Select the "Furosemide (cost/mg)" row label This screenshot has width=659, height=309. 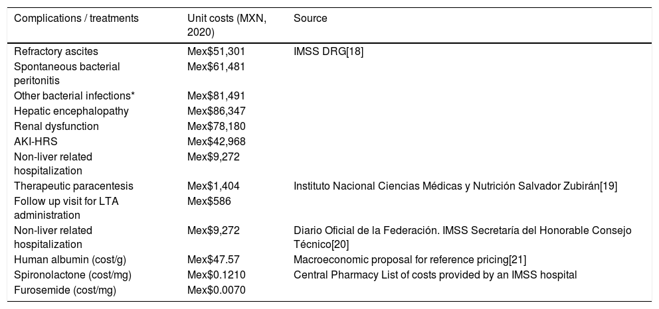pyautogui.click(x=60, y=289)
